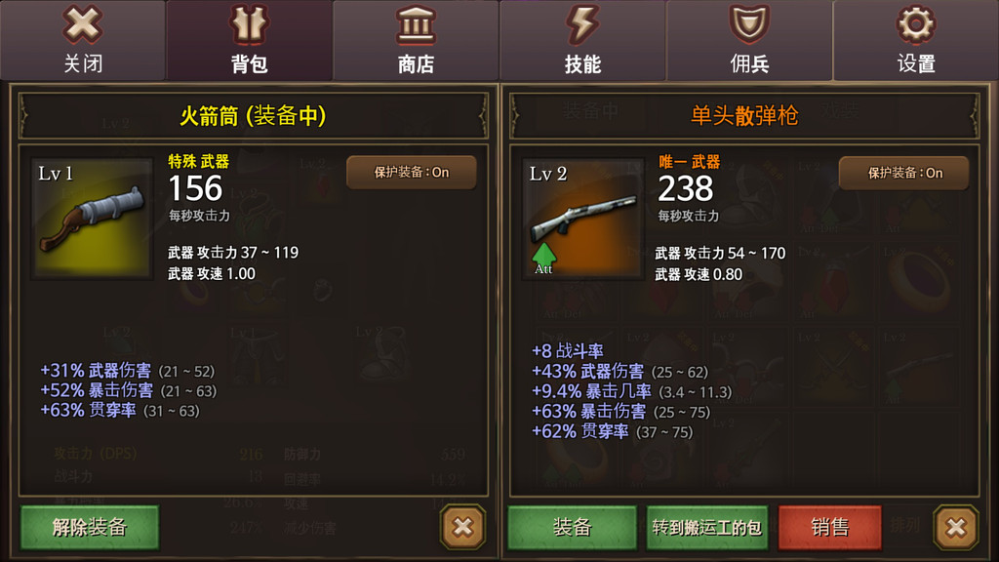Image resolution: width=999 pixels, height=562 pixels.
Task: Open the 佣兵 mercenary shield icon
Action: tap(749, 24)
